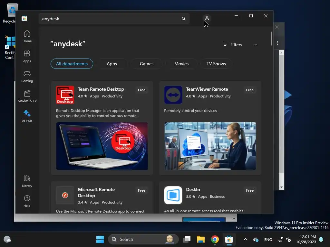Click the Microsoft Remote Desktop app icon
Viewport: 330px width, 247px height.
pos(65,195)
